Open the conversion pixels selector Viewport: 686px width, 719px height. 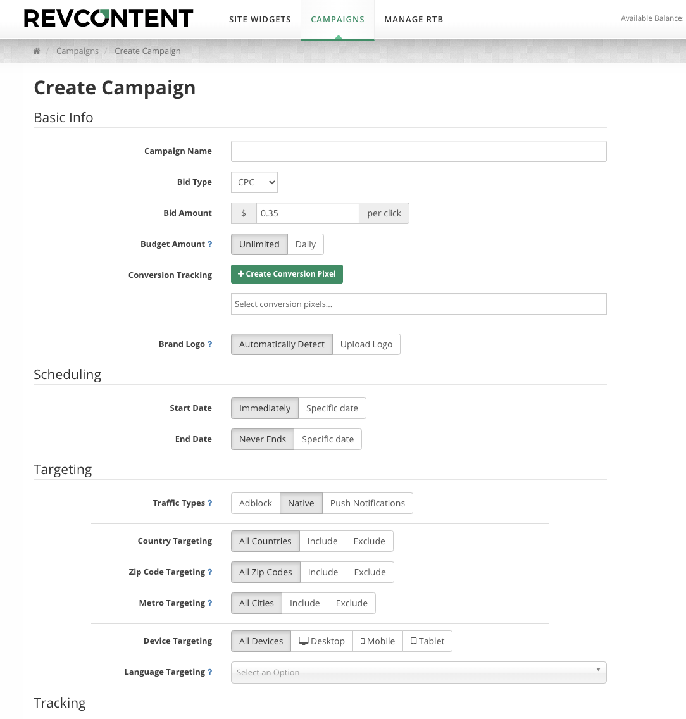pos(418,304)
